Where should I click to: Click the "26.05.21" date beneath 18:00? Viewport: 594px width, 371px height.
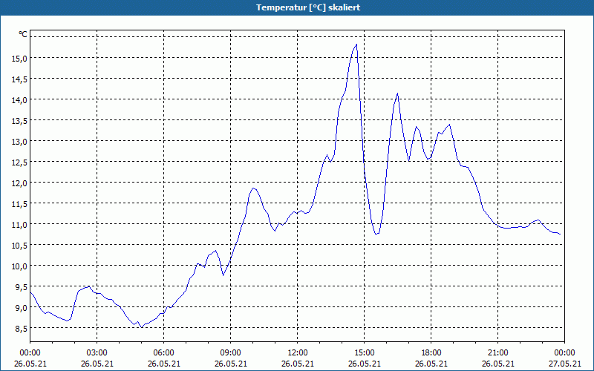tap(431, 364)
